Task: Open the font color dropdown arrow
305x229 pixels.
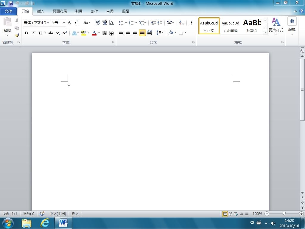Action: tap(99, 33)
